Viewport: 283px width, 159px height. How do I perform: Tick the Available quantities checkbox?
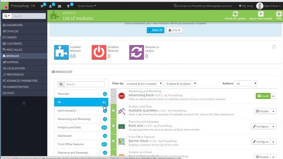pos(113,111)
